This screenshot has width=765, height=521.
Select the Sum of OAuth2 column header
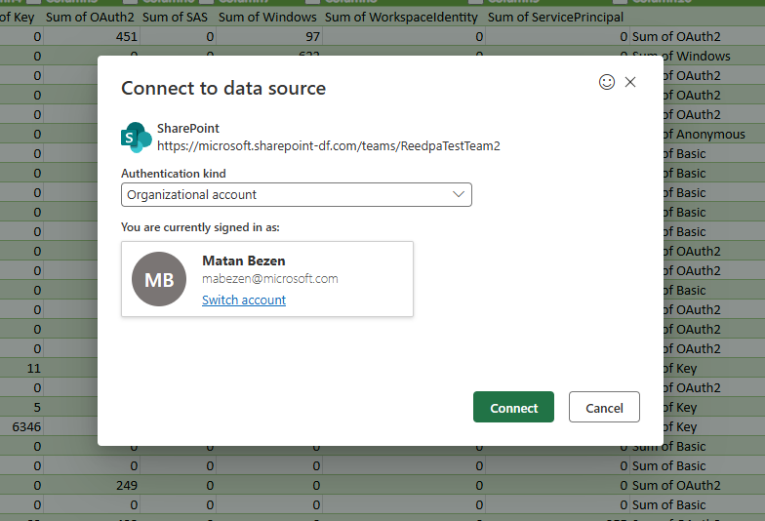point(90,18)
